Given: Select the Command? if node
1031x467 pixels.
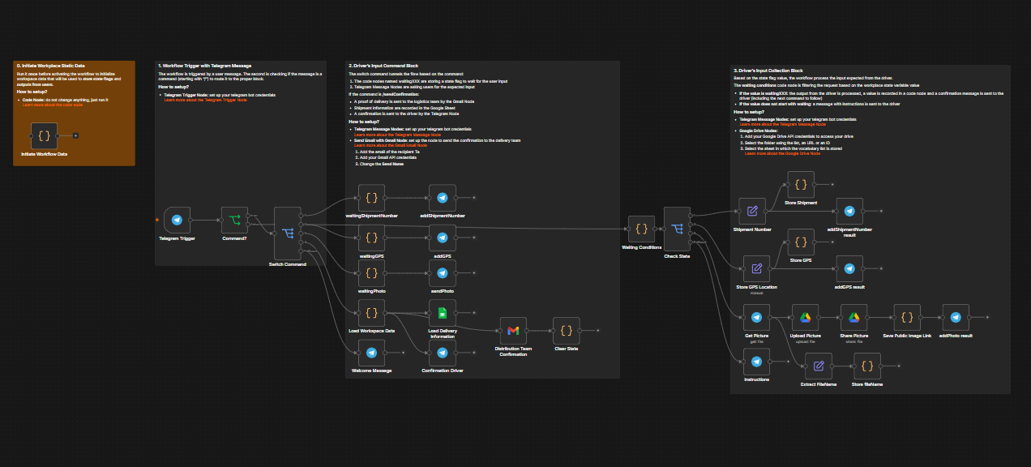Looking at the screenshot, I should pos(234,220).
